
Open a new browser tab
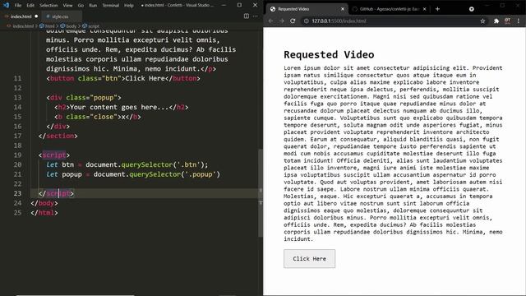click(437, 9)
